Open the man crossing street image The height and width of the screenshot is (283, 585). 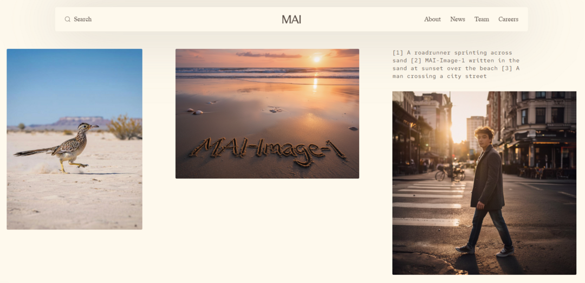coord(484,183)
